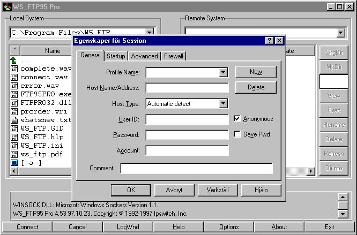Click the Hjälp button

261,190
